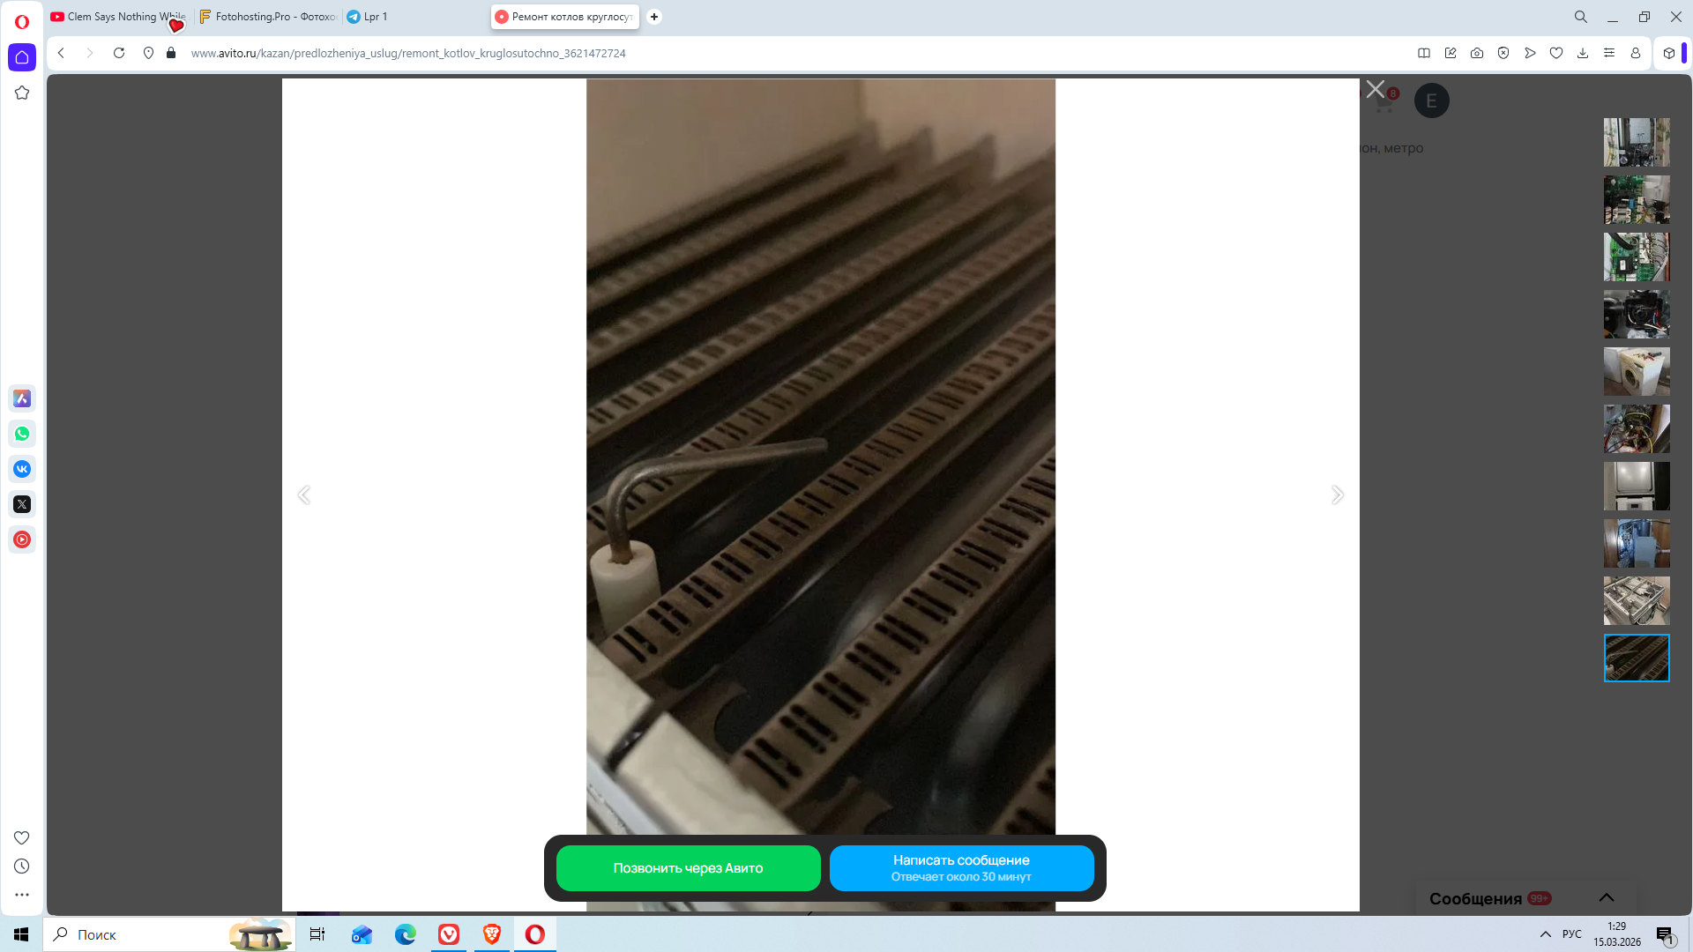Toggle the ad blocker shield icon
Screen dimensions: 1693x952
(x=1503, y=53)
